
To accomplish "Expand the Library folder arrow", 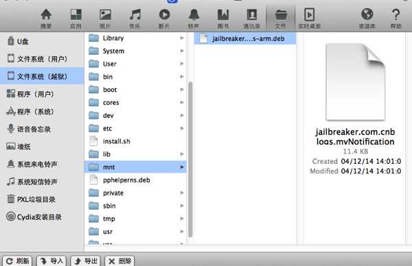I will click(x=182, y=38).
